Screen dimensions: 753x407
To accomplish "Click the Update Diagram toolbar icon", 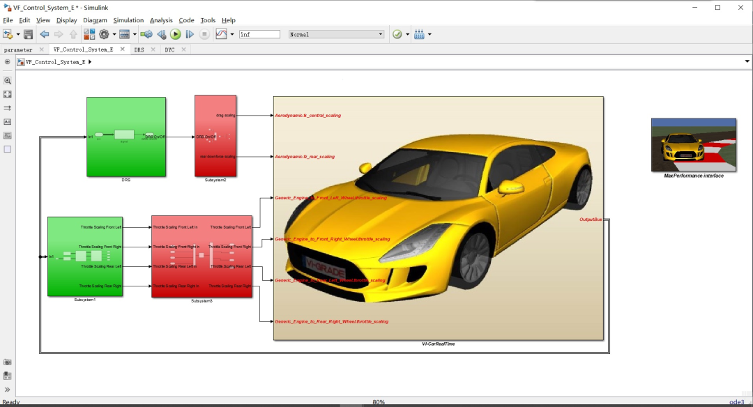I will click(x=146, y=34).
